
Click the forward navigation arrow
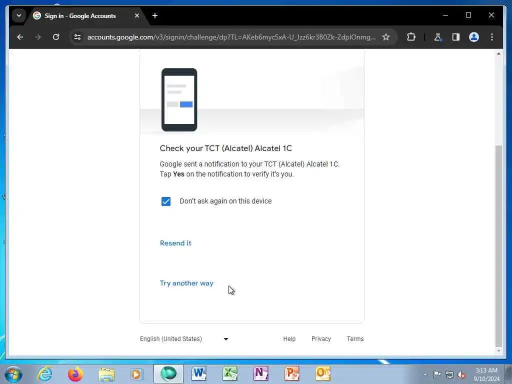[x=38, y=37]
